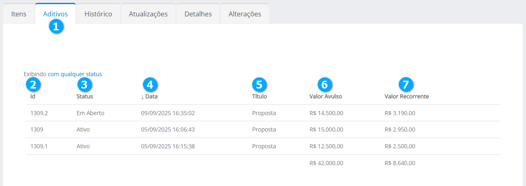Select the Alterações tab
Viewport: 526px width, 186px height.
pos(245,14)
